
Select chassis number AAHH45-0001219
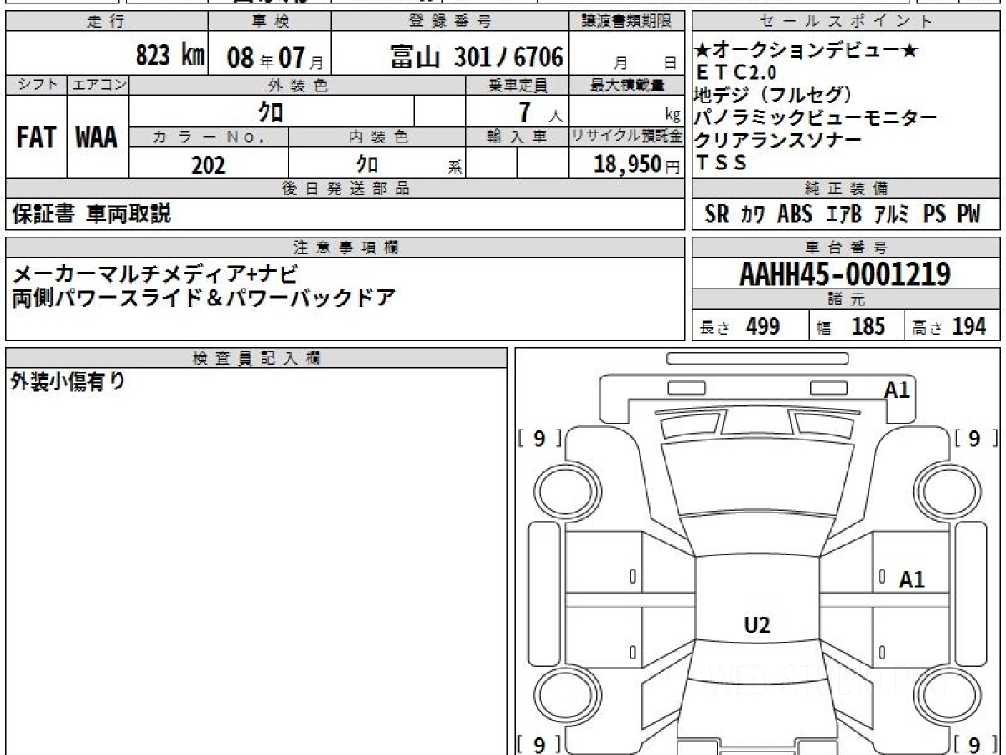point(845,274)
